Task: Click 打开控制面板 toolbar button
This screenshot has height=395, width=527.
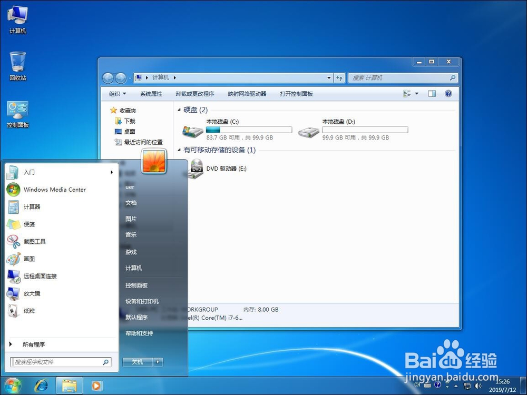Action: click(x=296, y=94)
